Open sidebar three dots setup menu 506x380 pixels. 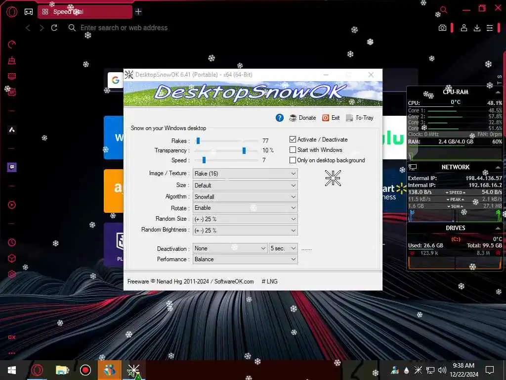(12, 353)
